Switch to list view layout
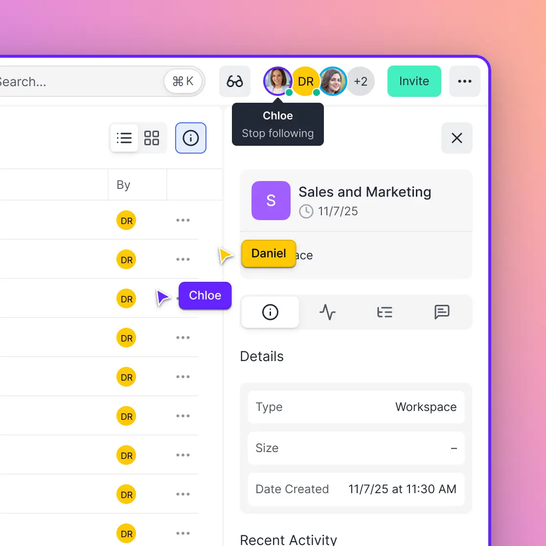 click(124, 138)
